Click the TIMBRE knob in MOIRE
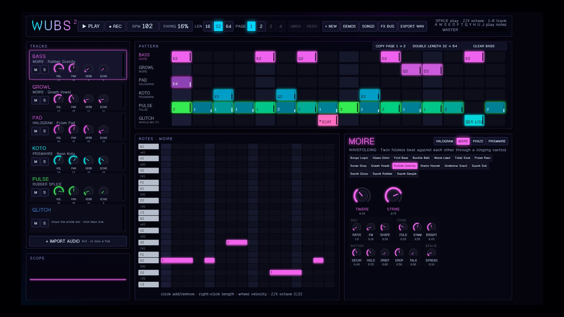Image resolution: width=564 pixels, height=317 pixels. (x=362, y=195)
